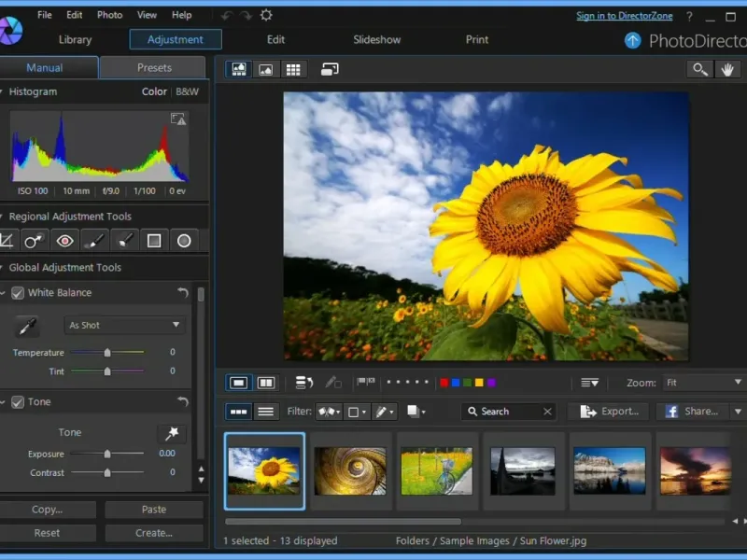This screenshot has height=560, width=747.
Task: Toggle the compare two-photo view mode
Action: [266, 383]
